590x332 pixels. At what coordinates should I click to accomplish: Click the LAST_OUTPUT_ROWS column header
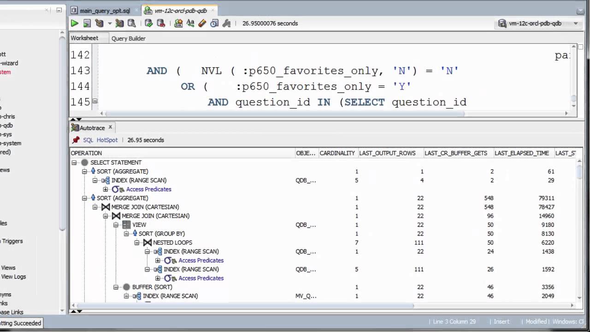click(391, 153)
